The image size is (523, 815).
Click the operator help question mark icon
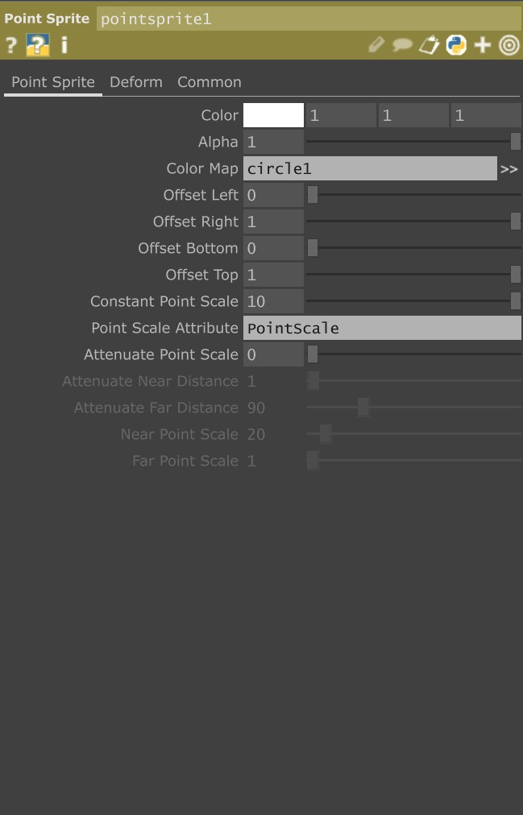tap(11, 45)
